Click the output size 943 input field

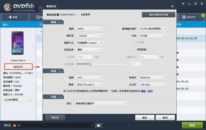[149, 57]
